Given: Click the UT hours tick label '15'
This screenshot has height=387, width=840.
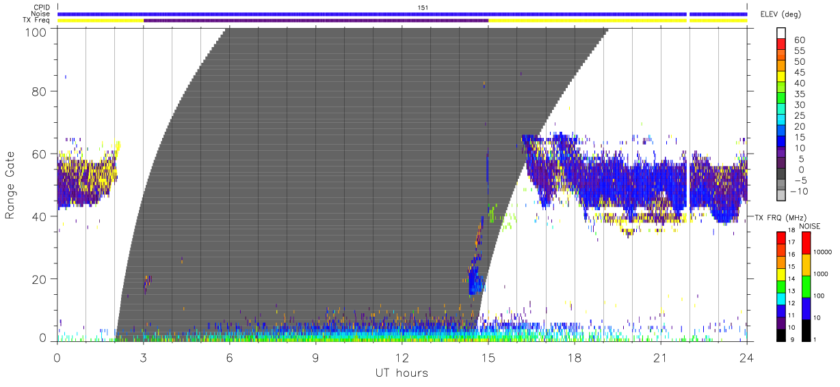Looking at the screenshot, I should [x=488, y=357].
